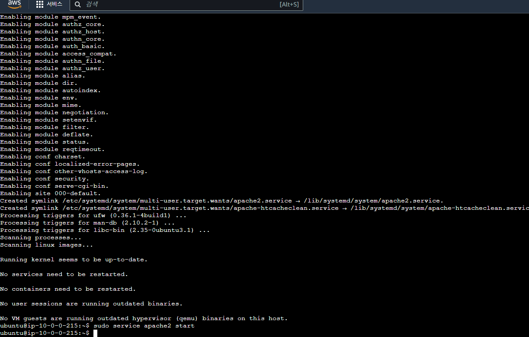Viewport: 529px width, 337px height.
Task: Click 'Enabling module dir.' line
Action: pyautogui.click(x=39, y=83)
